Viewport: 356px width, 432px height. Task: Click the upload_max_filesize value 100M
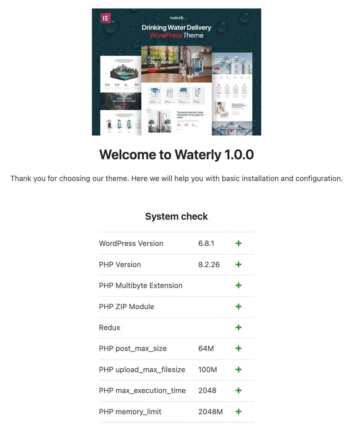208,370
